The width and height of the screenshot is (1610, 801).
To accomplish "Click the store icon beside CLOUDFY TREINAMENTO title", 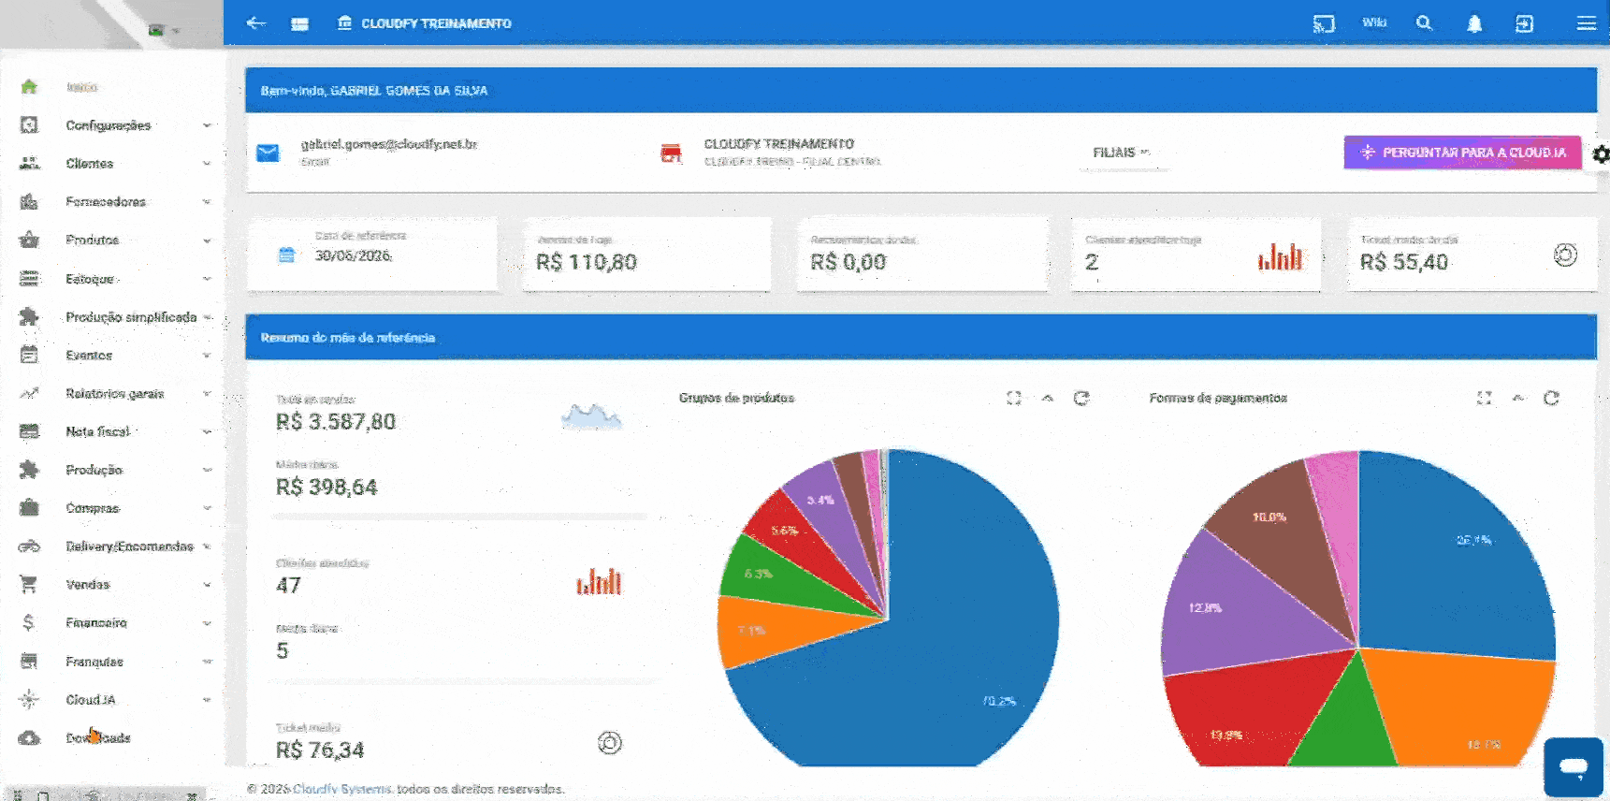I will click(344, 22).
